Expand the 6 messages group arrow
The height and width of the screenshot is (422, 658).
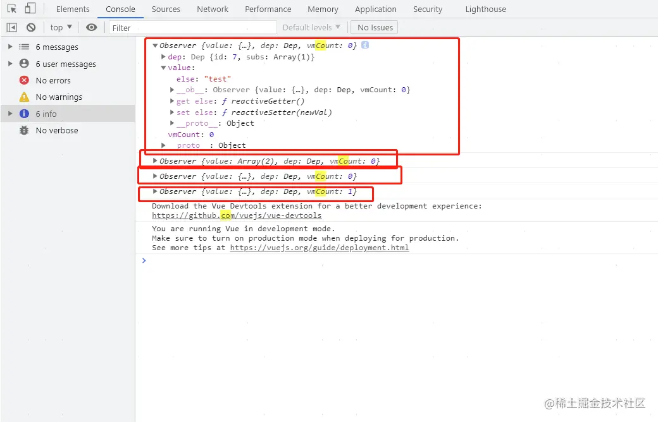(x=11, y=47)
